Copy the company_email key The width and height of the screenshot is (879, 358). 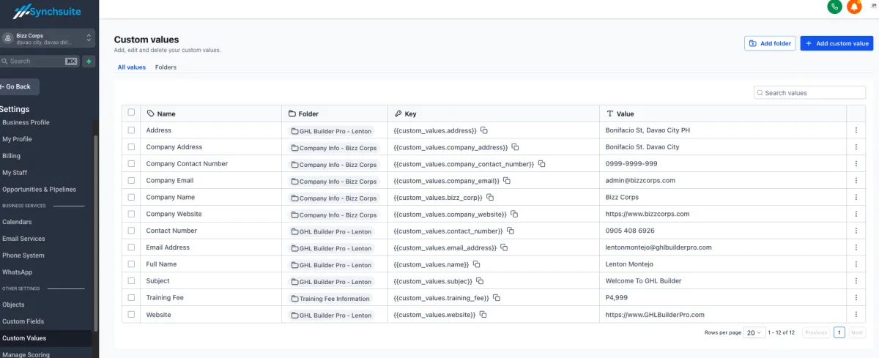pyautogui.click(x=507, y=181)
